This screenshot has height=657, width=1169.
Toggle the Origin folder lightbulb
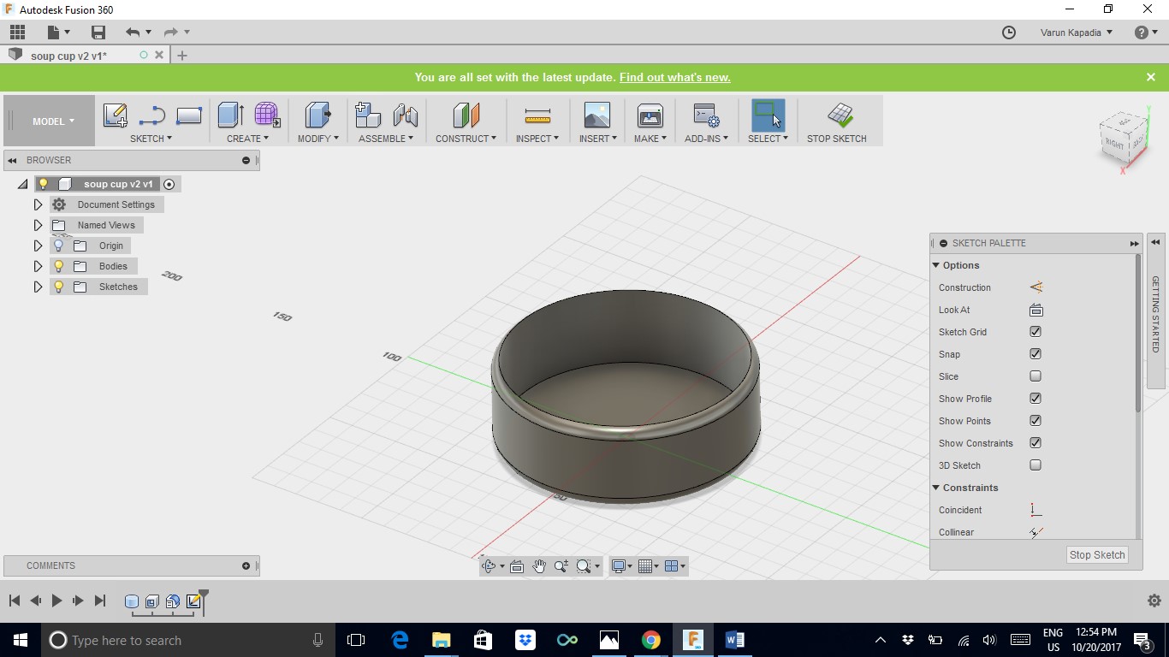pyautogui.click(x=59, y=246)
